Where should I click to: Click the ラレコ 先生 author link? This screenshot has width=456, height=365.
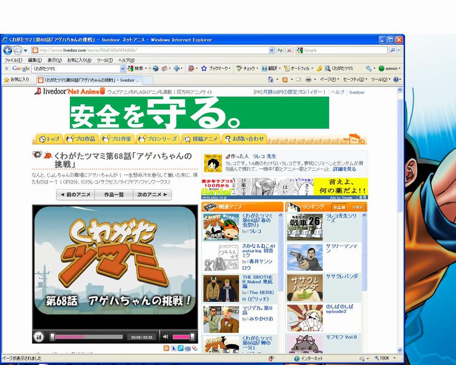click(265, 156)
